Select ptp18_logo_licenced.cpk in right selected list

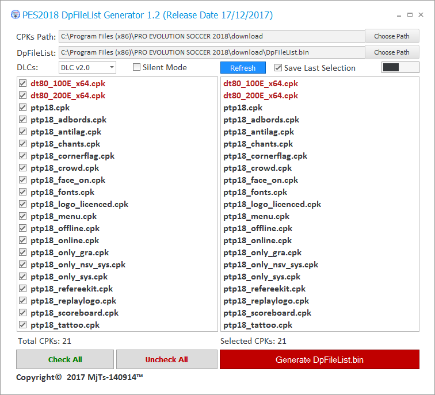[x=272, y=204]
